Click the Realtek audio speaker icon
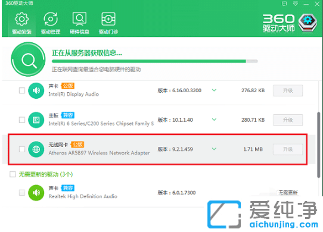Viewport: 323px width, 232px height. click(36, 193)
